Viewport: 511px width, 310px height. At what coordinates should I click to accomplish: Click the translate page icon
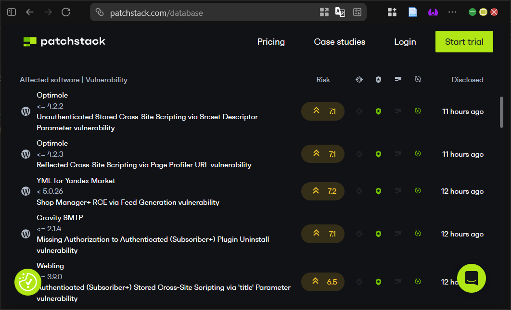(x=340, y=12)
